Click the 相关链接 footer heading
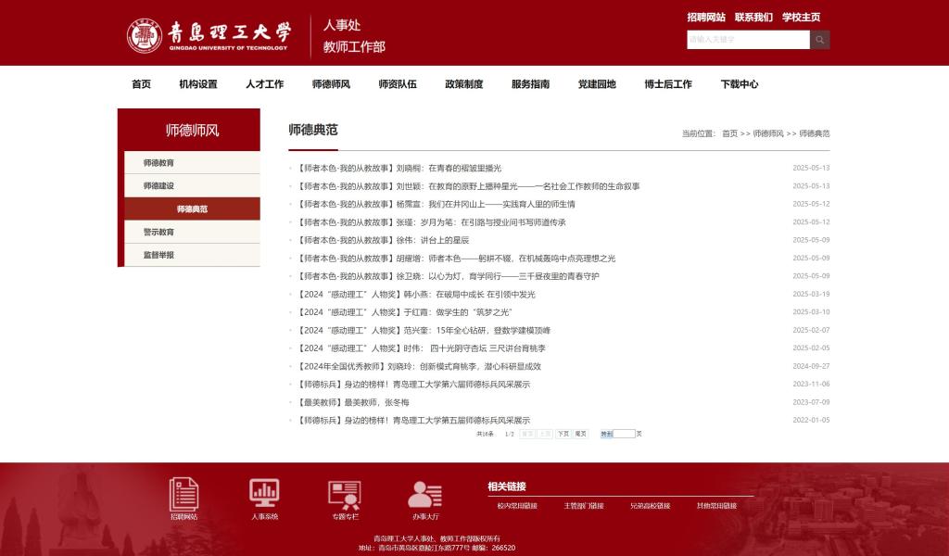This screenshot has height=556, width=949. pos(507,486)
